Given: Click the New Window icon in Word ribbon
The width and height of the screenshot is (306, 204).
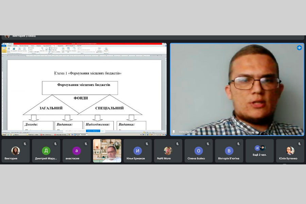Looking at the screenshot, I should tap(63, 50).
